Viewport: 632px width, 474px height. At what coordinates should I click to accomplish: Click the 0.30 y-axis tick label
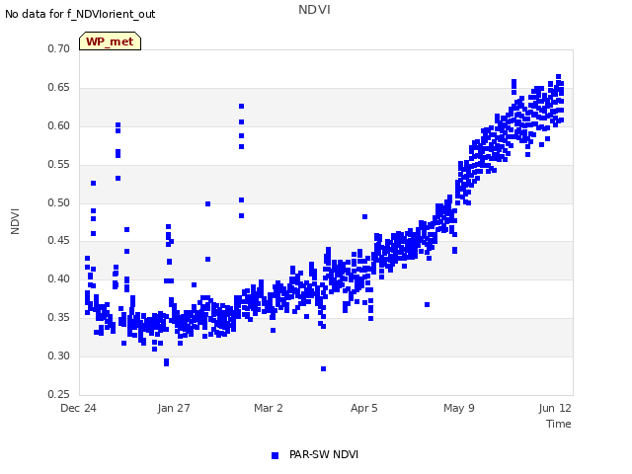point(59,355)
